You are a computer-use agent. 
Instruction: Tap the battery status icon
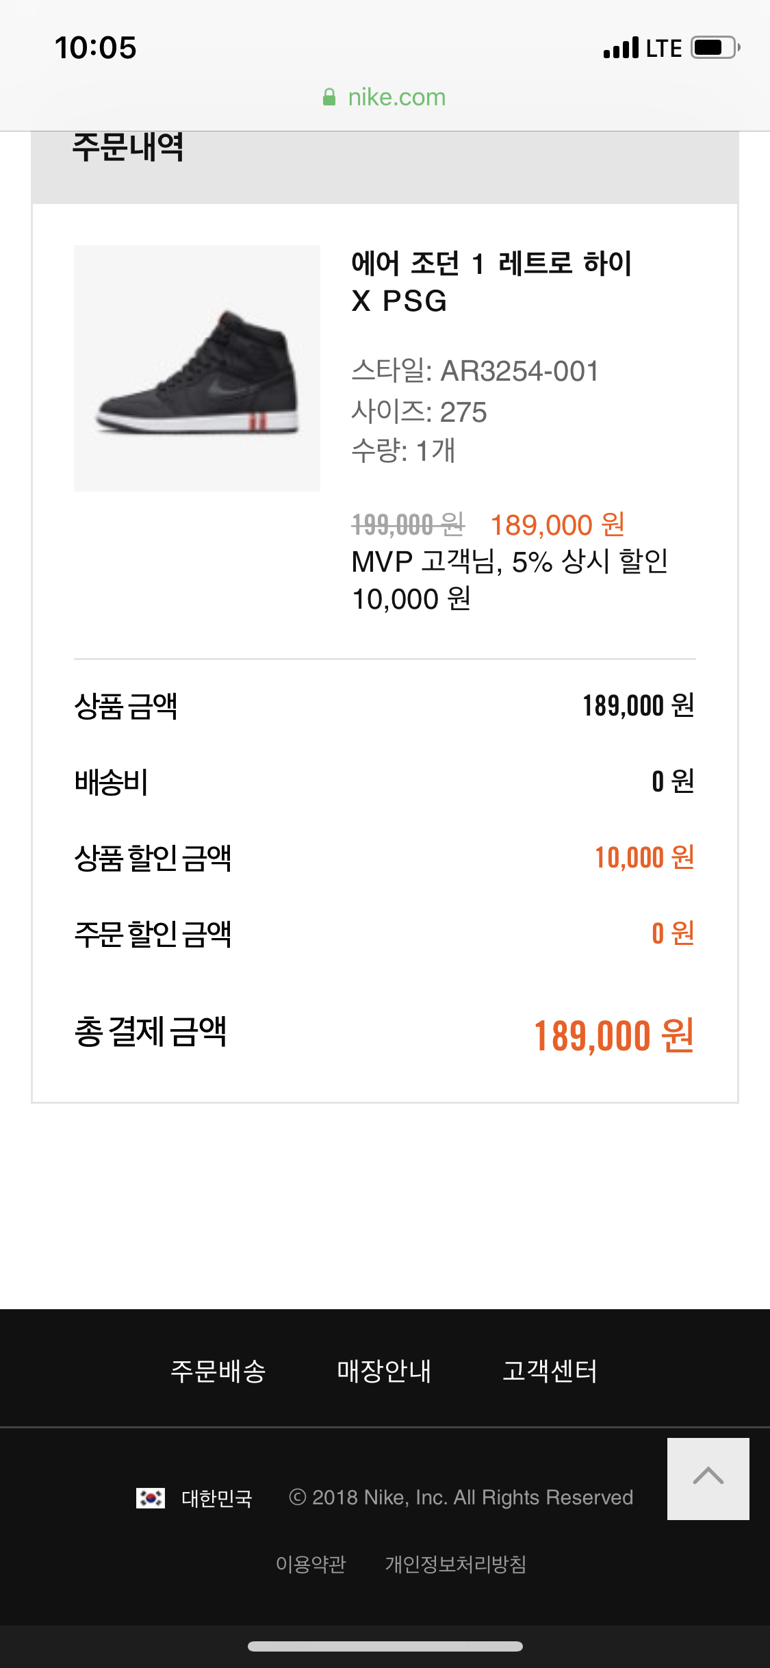[715, 48]
